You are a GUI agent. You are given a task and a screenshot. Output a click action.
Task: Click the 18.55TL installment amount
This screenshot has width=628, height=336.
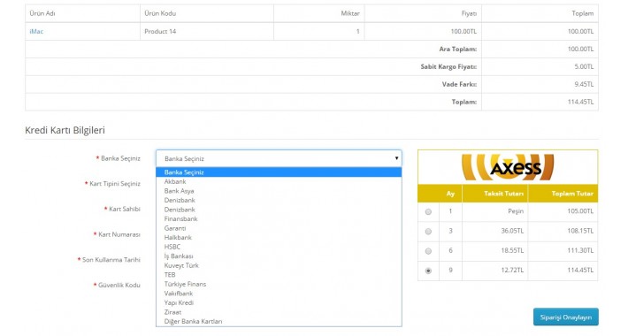[512, 250]
